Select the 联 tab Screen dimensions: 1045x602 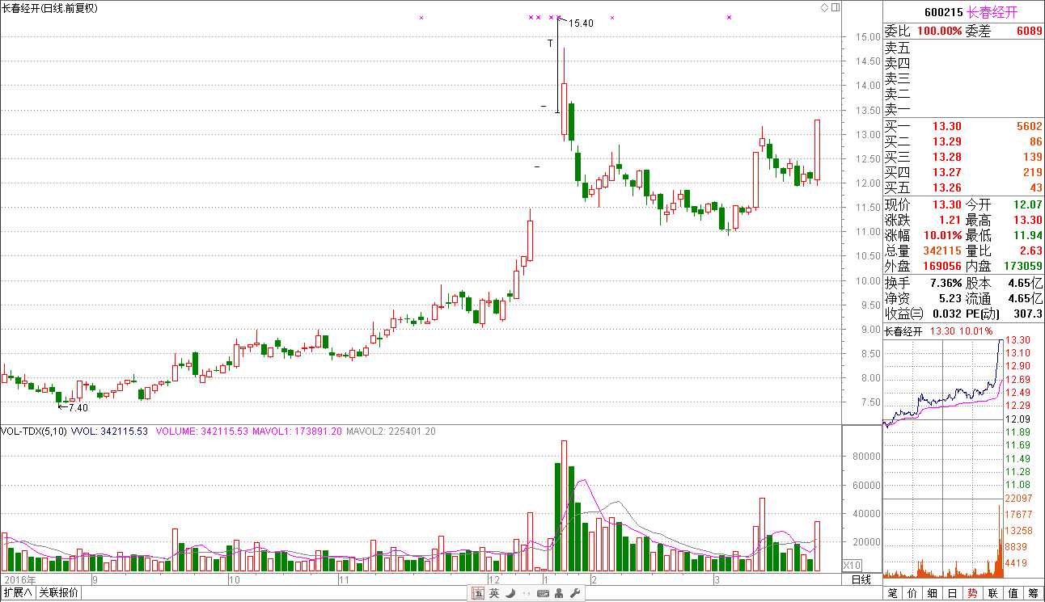[x=993, y=593]
